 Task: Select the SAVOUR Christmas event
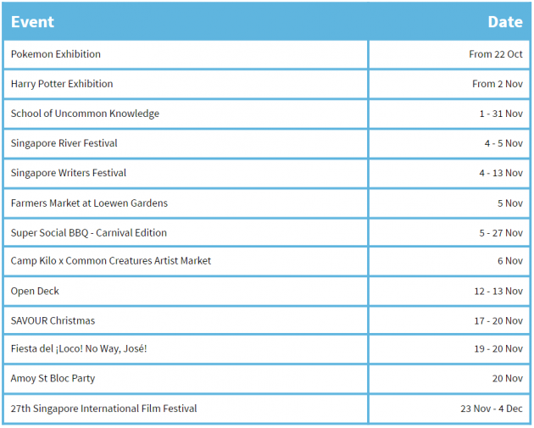point(53,321)
